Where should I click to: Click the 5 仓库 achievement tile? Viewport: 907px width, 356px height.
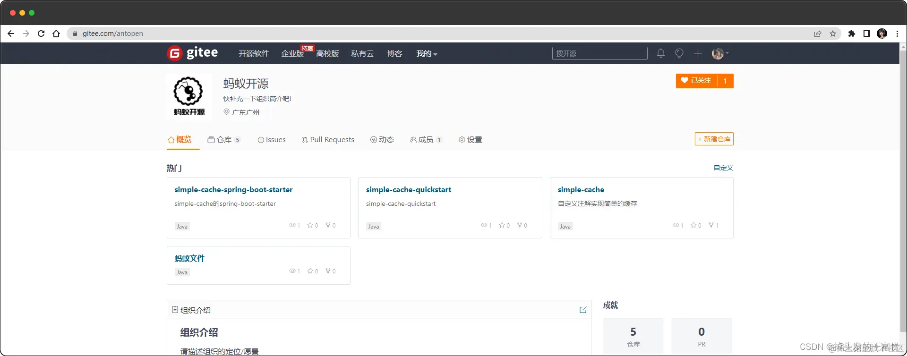pos(633,336)
